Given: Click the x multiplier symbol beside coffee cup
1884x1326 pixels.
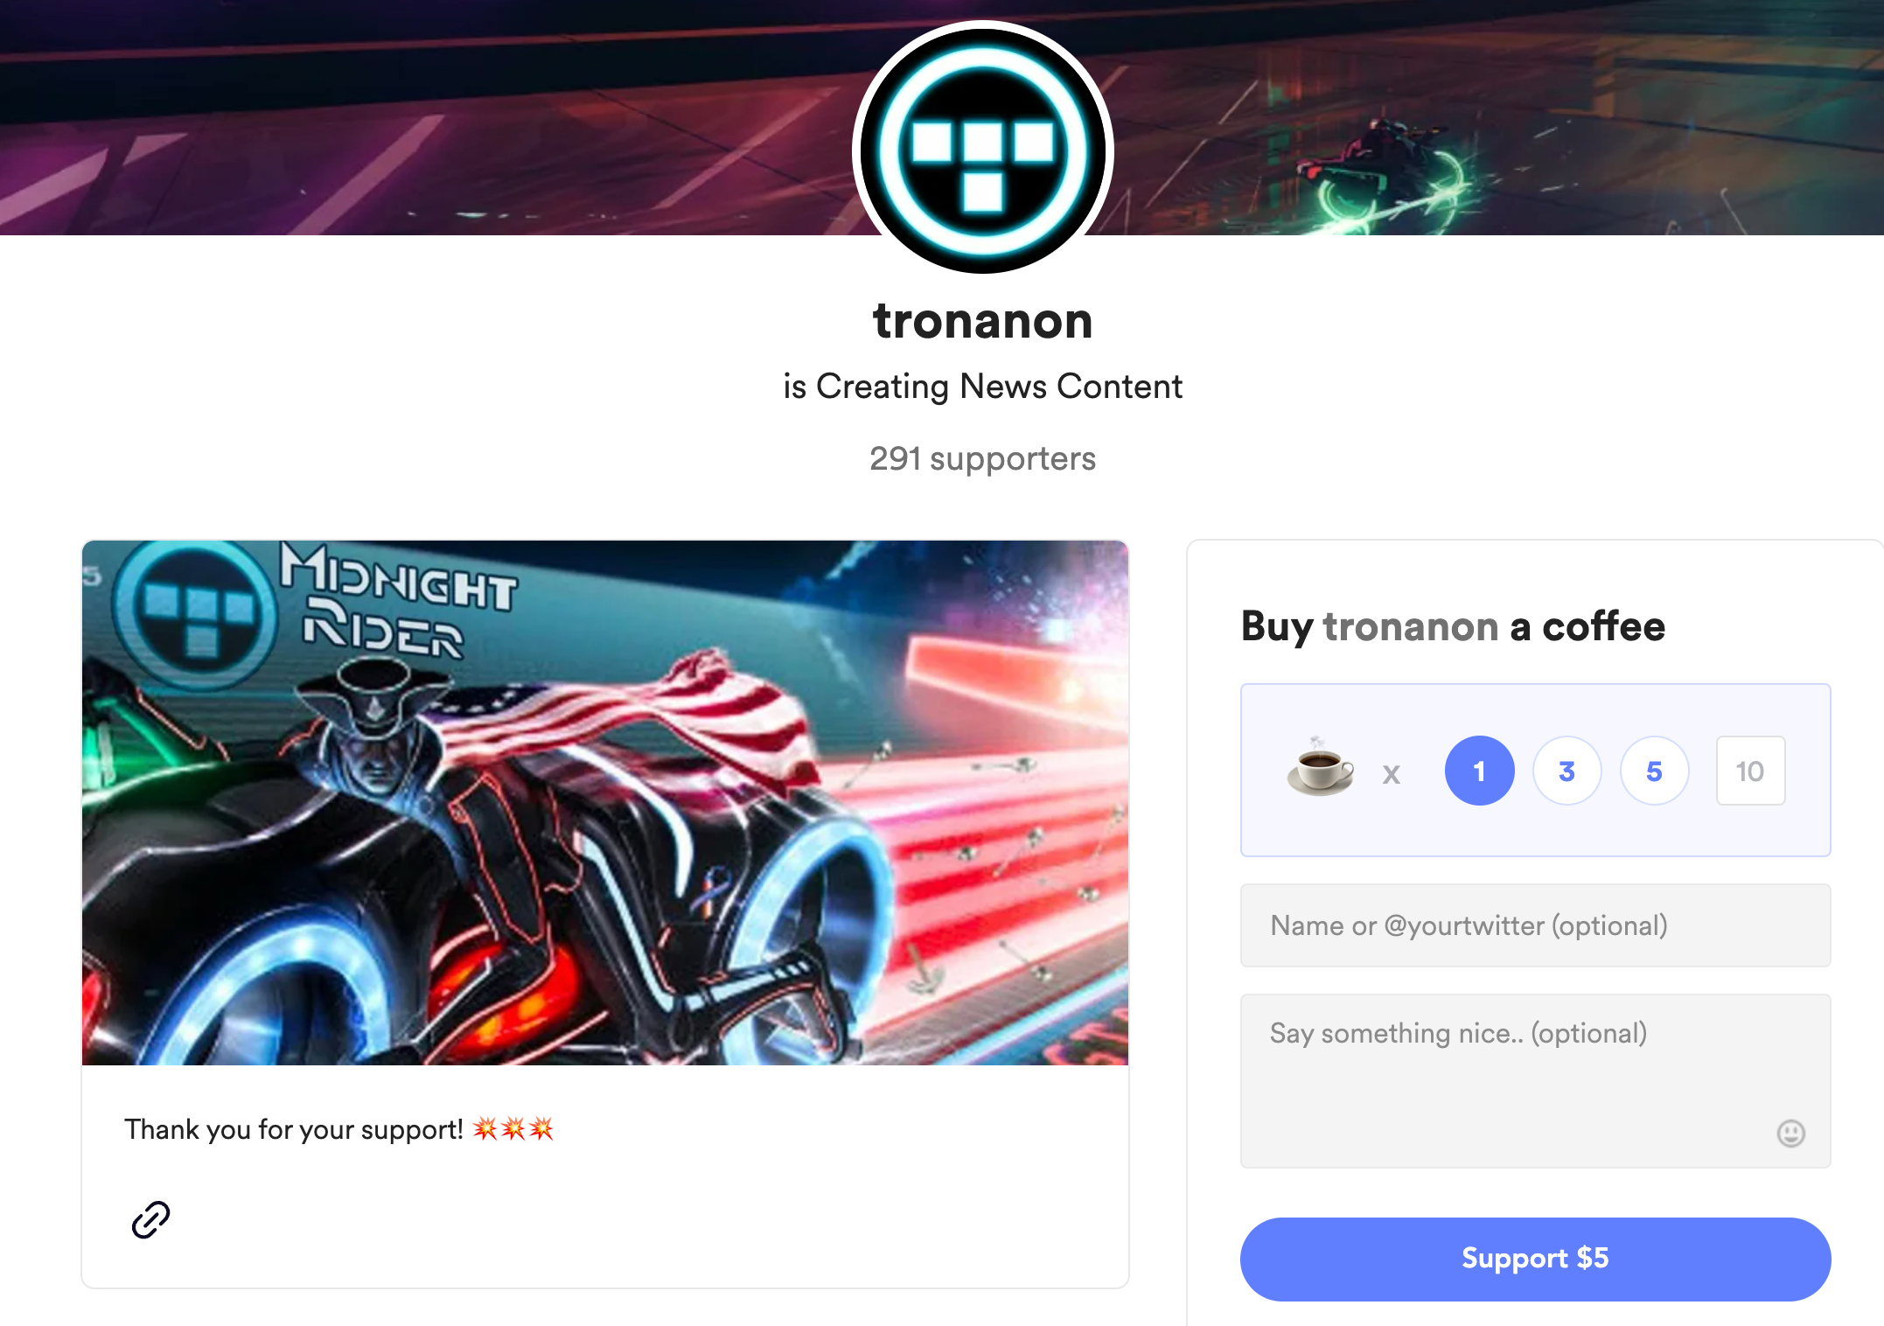Looking at the screenshot, I should 1392,773.
